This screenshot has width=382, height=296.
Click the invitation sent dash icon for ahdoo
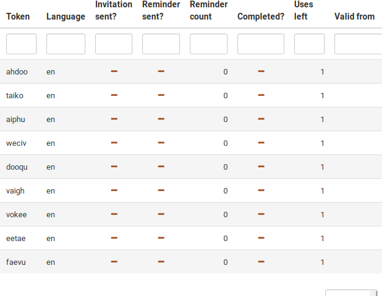(x=114, y=71)
